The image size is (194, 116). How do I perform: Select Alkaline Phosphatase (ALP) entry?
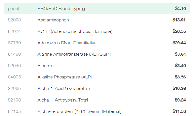click(x=97, y=77)
